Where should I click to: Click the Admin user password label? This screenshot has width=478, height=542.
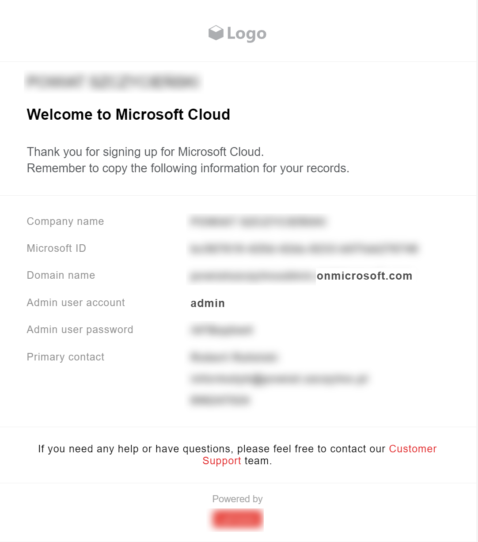click(x=80, y=330)
